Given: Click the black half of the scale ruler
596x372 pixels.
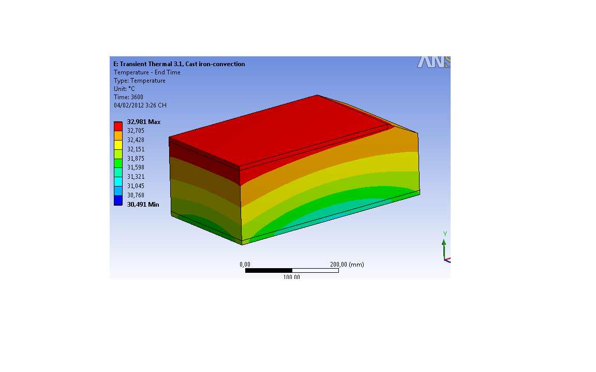Looking at the screenshot, I should [269, 271].
